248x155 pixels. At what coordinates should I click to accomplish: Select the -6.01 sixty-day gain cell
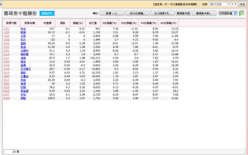175,87
